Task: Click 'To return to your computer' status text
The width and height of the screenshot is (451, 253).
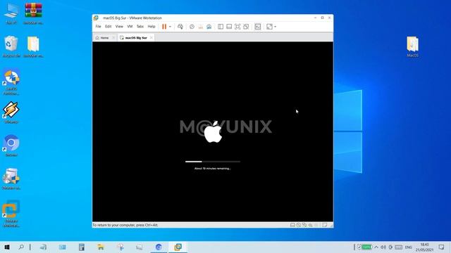Action: coord(125,225)
